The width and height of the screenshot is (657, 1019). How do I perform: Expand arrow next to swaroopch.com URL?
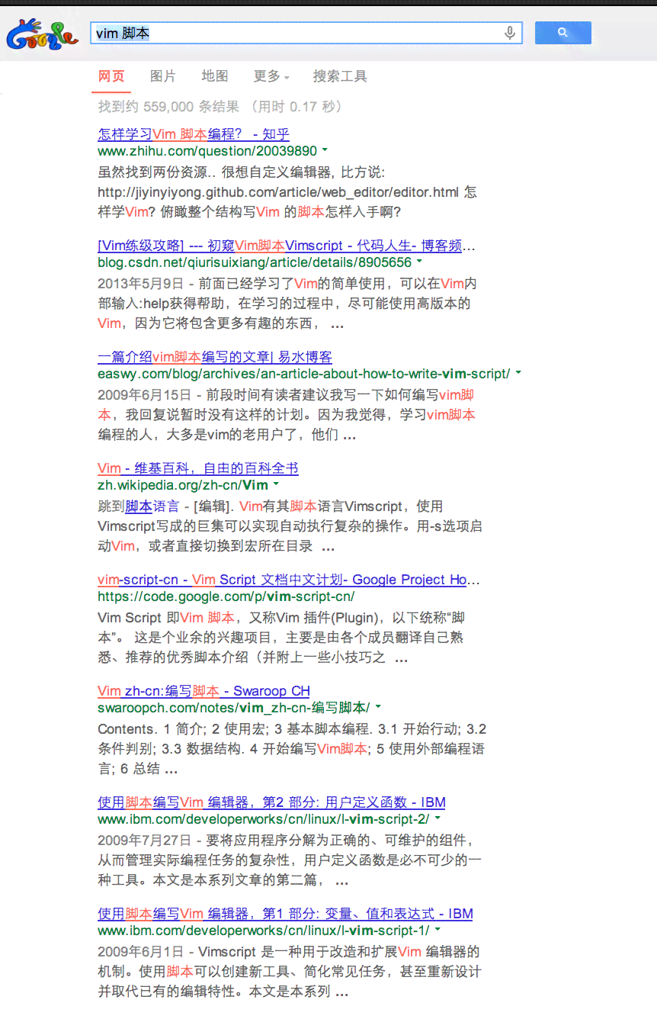(x=378, y=707)
